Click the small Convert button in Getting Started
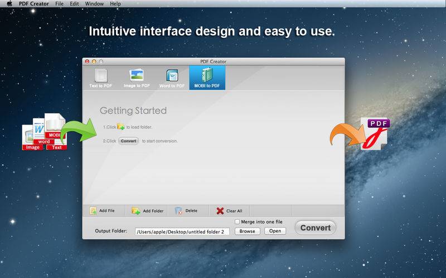Image resolution: width=446 pixels, height=278 pixels. coord(128,141)
